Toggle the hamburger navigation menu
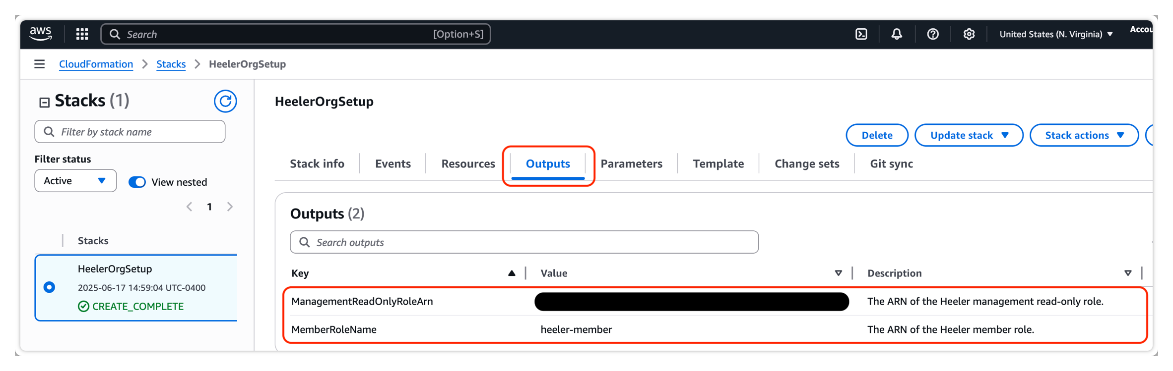This screenshot has width=1173, height=371. pos(40,64)
